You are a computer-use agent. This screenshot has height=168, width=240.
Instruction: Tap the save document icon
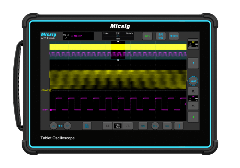pyautogui.click(x=87, y=126)
